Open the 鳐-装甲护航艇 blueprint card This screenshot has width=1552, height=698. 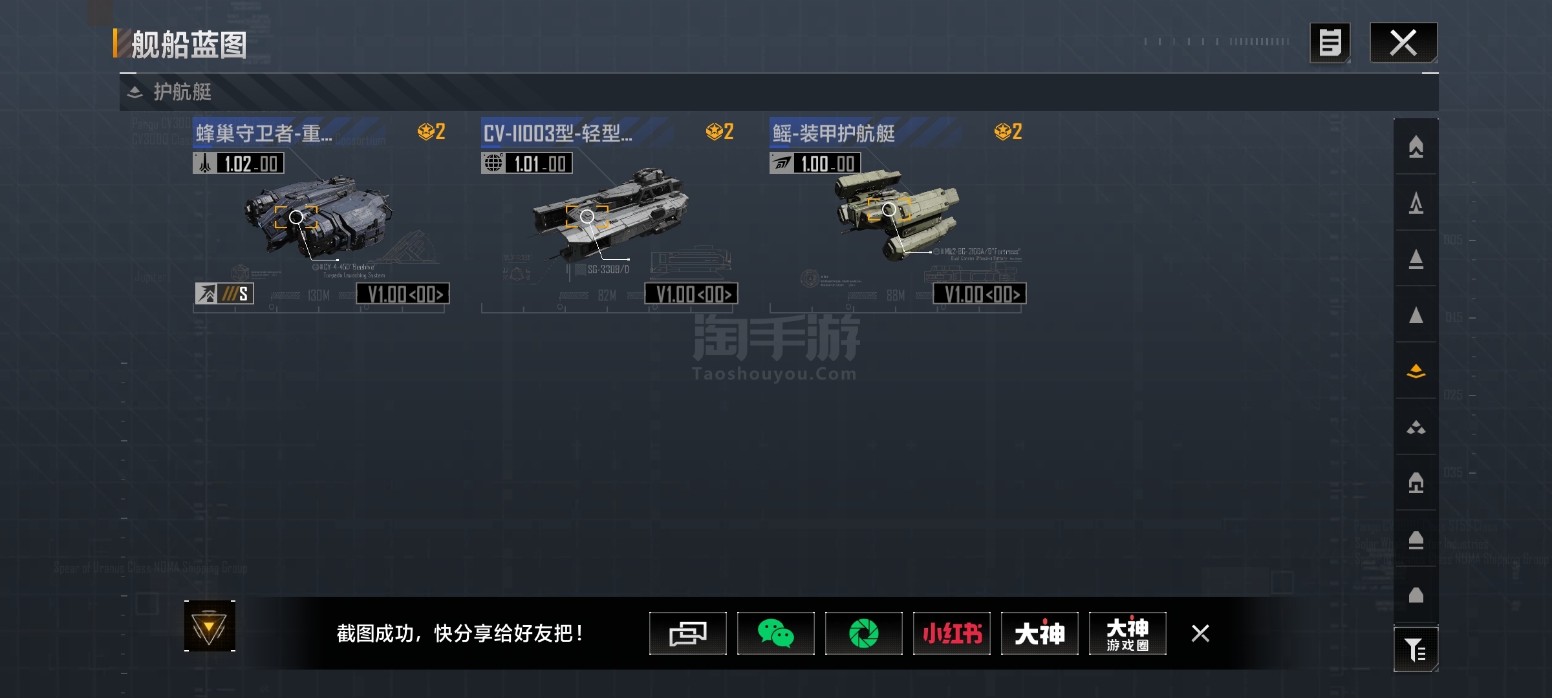(898, 215)
